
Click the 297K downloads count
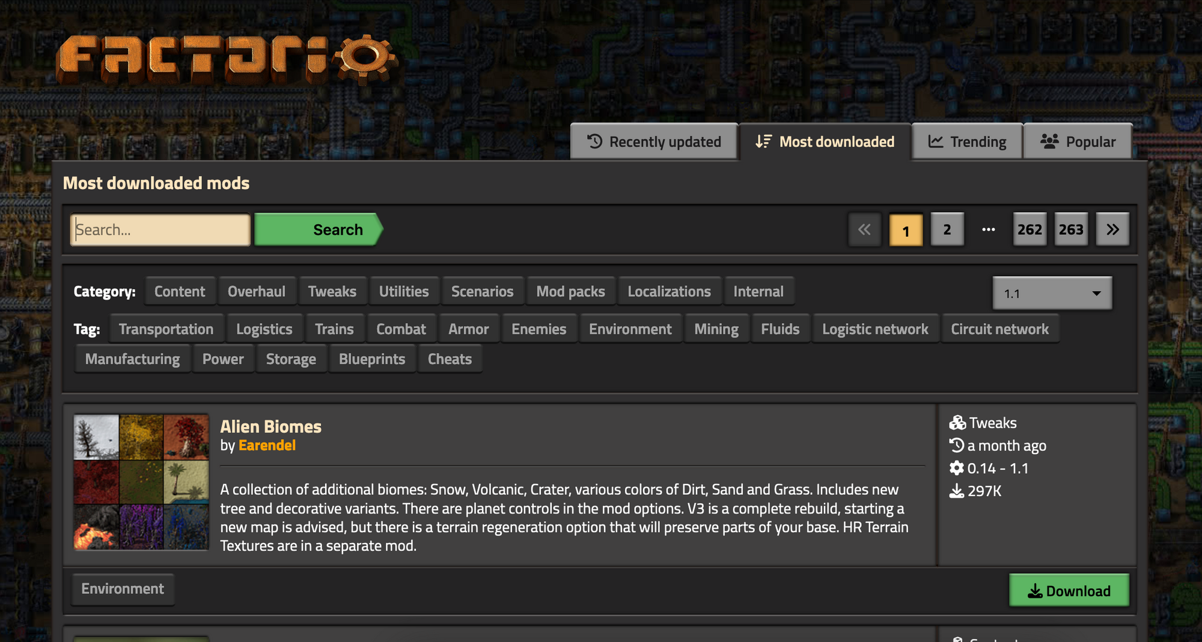pos(984,491)
